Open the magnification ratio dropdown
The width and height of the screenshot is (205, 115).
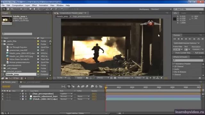pyautogui.click(x=62, y=78)
